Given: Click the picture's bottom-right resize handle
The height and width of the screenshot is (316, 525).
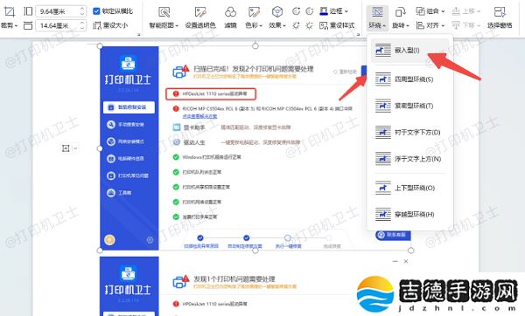Looking at the screenshot, I should (411, 251).
